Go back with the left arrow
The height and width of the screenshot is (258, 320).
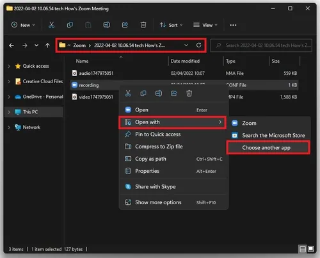click(x=12, y=45)
